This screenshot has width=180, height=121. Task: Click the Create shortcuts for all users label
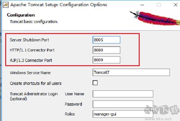(36, 83)
